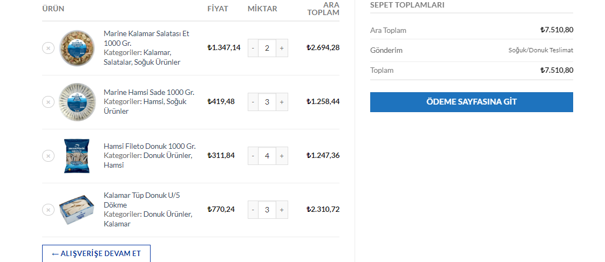
Task: Go to checkout via Ödeme Sayfasına Git
Action: 471,102
